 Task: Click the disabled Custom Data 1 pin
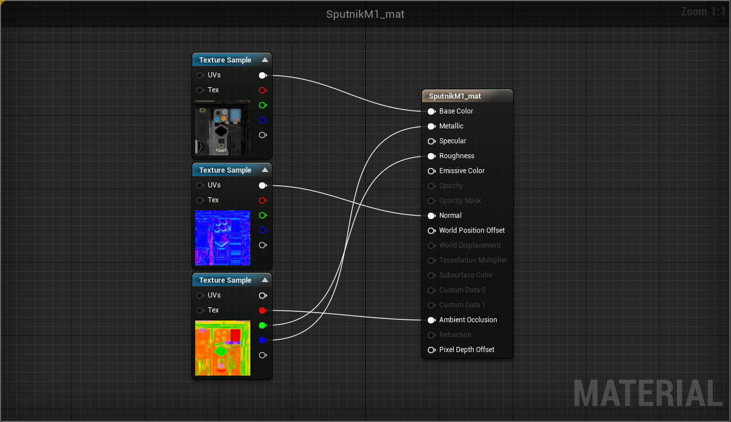(431, 305)
